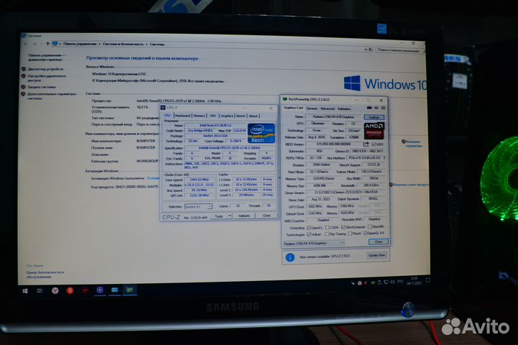Viewport: 518px width, 345px height.
Task: Toggle the OpenCL checkbox in GPU-Z
Action: [x=309, y=228]
